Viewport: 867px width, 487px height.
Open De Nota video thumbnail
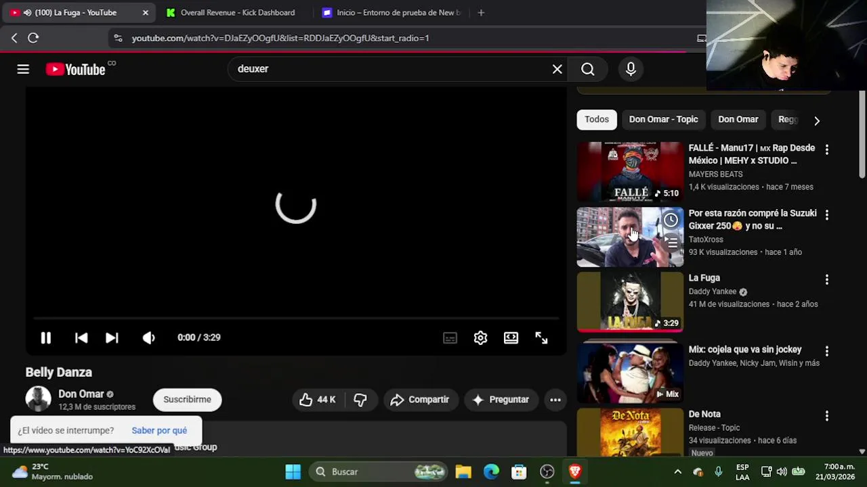pyautogui.click(x=630, y=432)
